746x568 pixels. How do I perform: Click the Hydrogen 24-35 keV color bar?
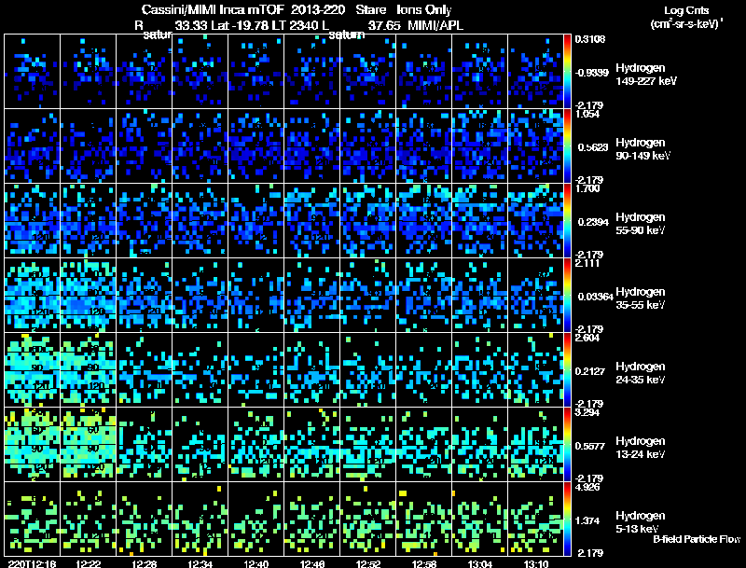click(x=567, y=370)
